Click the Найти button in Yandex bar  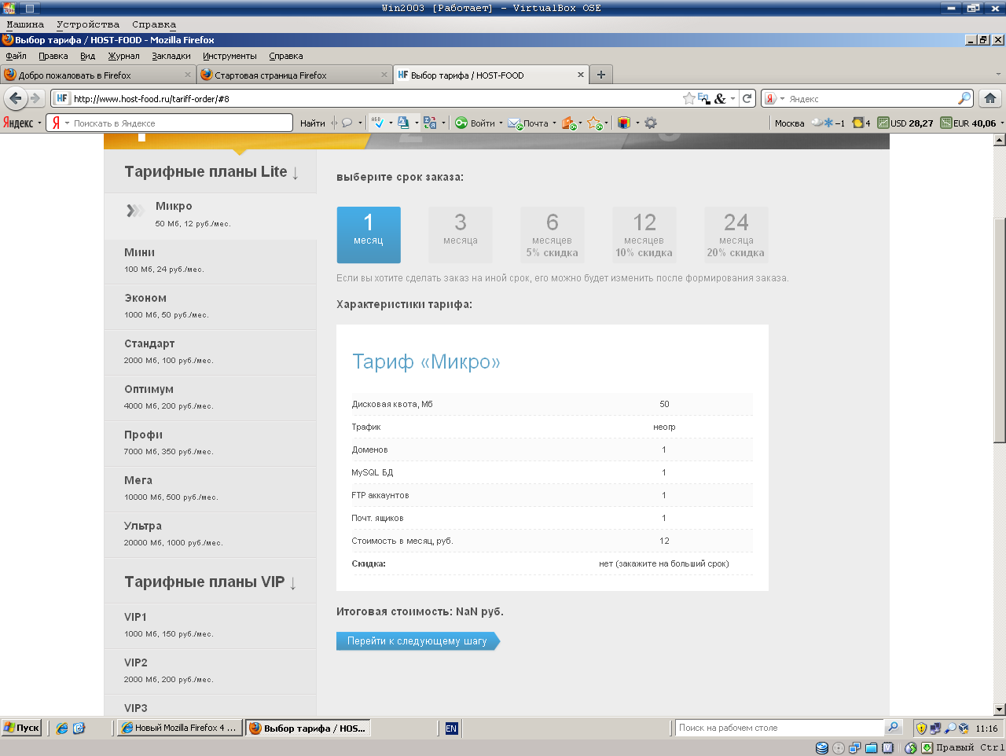coord(313,123)
